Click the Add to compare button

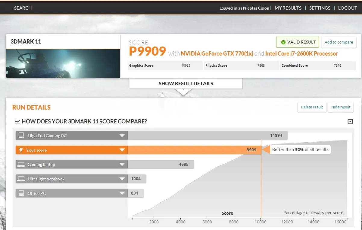pos(339,42)
